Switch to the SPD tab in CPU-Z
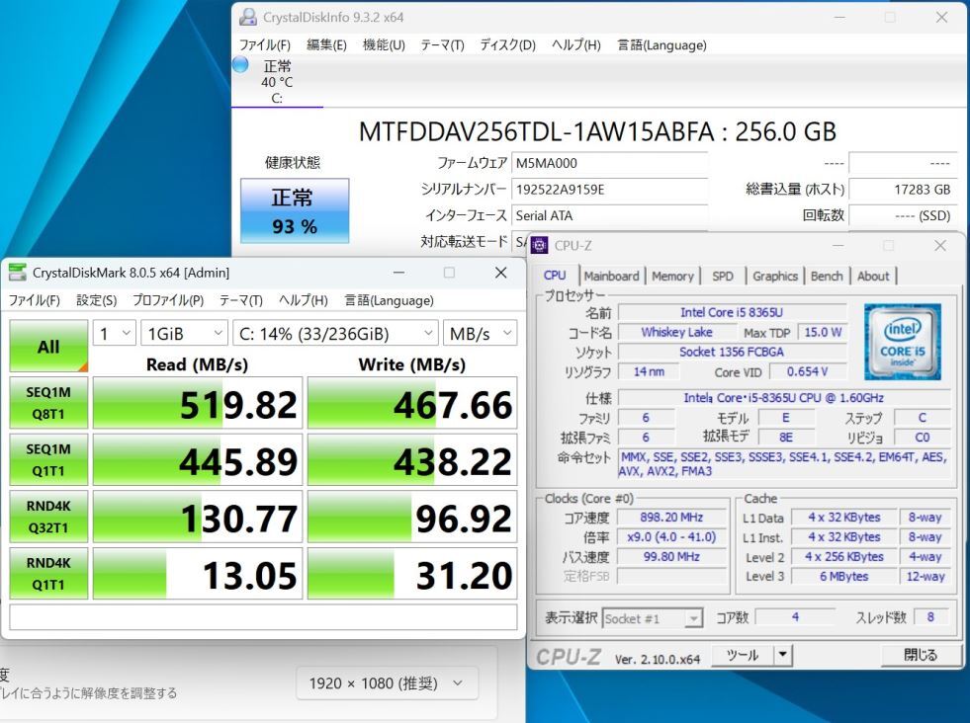970x723 pixels. click(723, 277)
